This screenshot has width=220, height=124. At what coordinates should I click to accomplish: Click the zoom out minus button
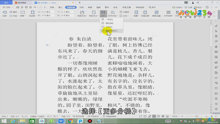pos(182,116)
